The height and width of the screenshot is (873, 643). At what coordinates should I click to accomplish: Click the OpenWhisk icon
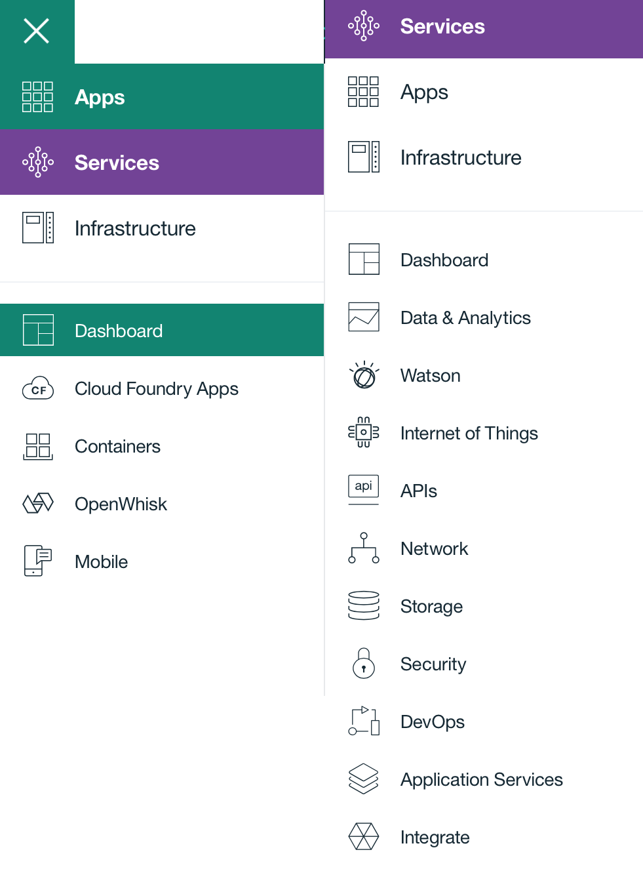(x=38, y=504)
